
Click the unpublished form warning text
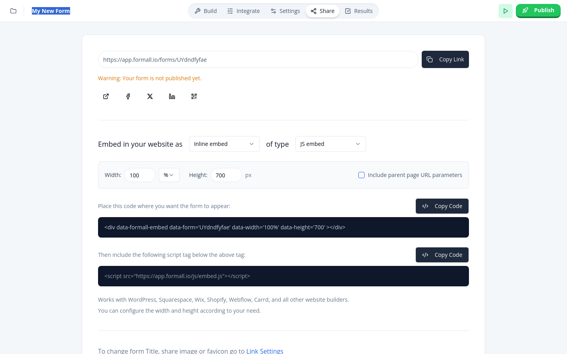tap(150, 78)
